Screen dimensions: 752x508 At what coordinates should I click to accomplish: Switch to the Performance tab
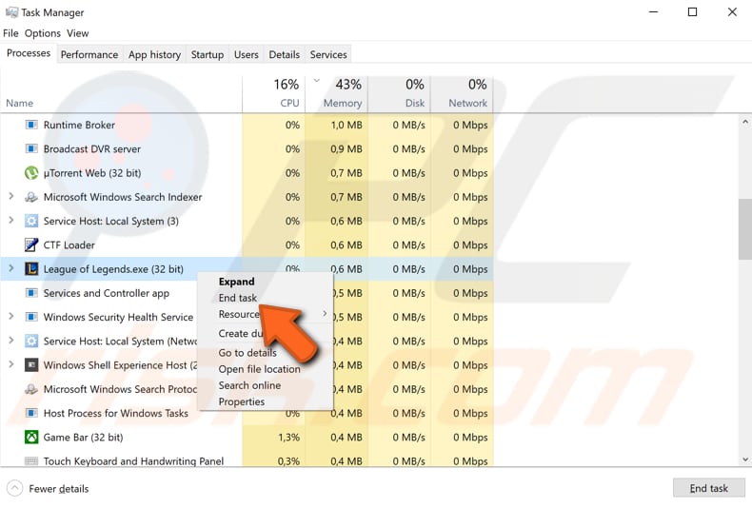pos(89,54)
